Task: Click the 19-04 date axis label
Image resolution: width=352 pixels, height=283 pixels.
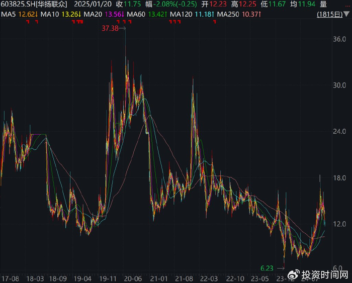Action: (x=82, y=279)
